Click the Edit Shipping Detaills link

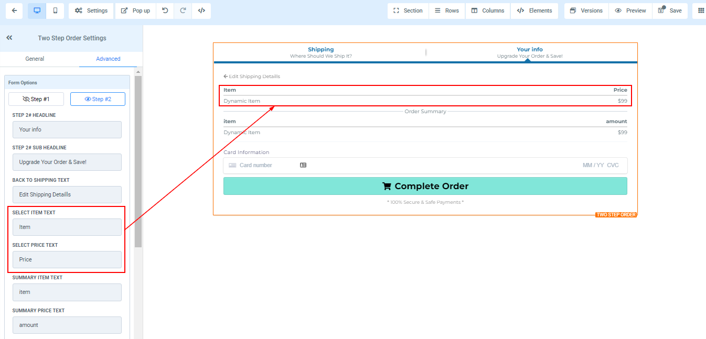click(252, 76)
